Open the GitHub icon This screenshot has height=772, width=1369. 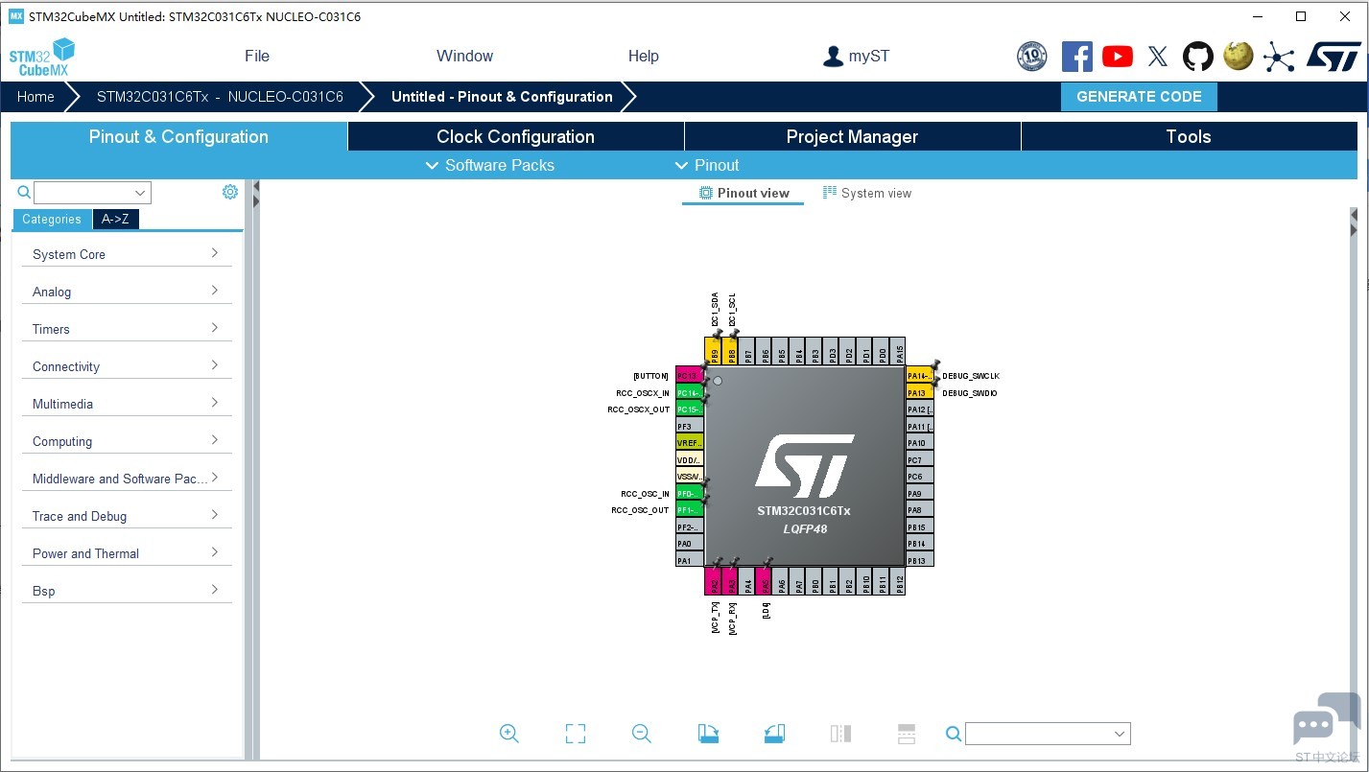click(x=1198, y=57)
